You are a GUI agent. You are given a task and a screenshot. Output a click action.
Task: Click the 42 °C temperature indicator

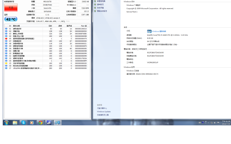(x=11, y=19)
